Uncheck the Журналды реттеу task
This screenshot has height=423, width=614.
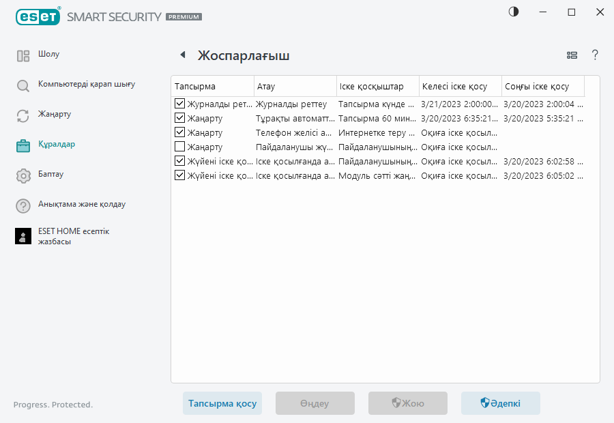180,104
